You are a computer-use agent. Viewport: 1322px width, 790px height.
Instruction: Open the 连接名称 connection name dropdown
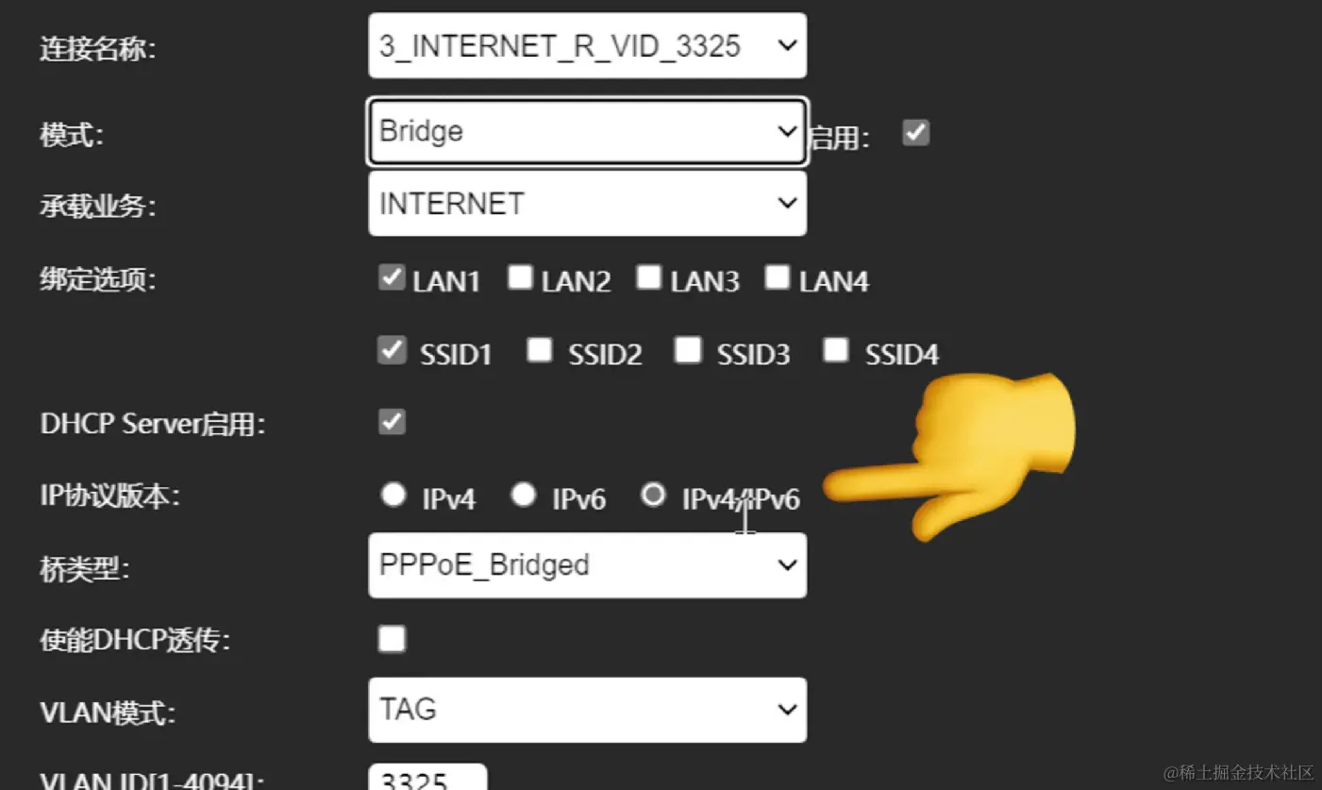tap(587, 45)
